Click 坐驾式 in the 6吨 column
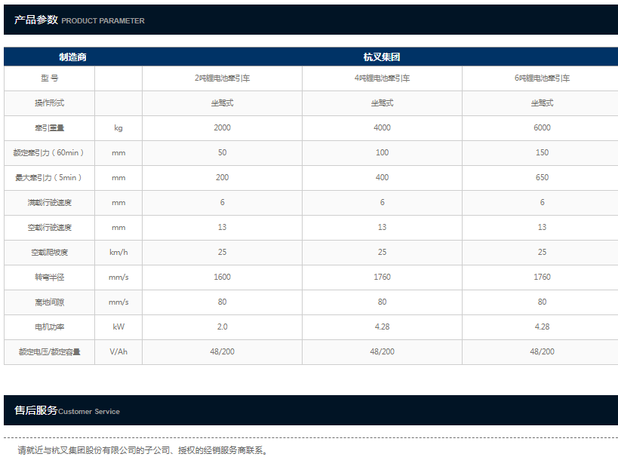This screenshot has height=460, width=618. (543, 103)
